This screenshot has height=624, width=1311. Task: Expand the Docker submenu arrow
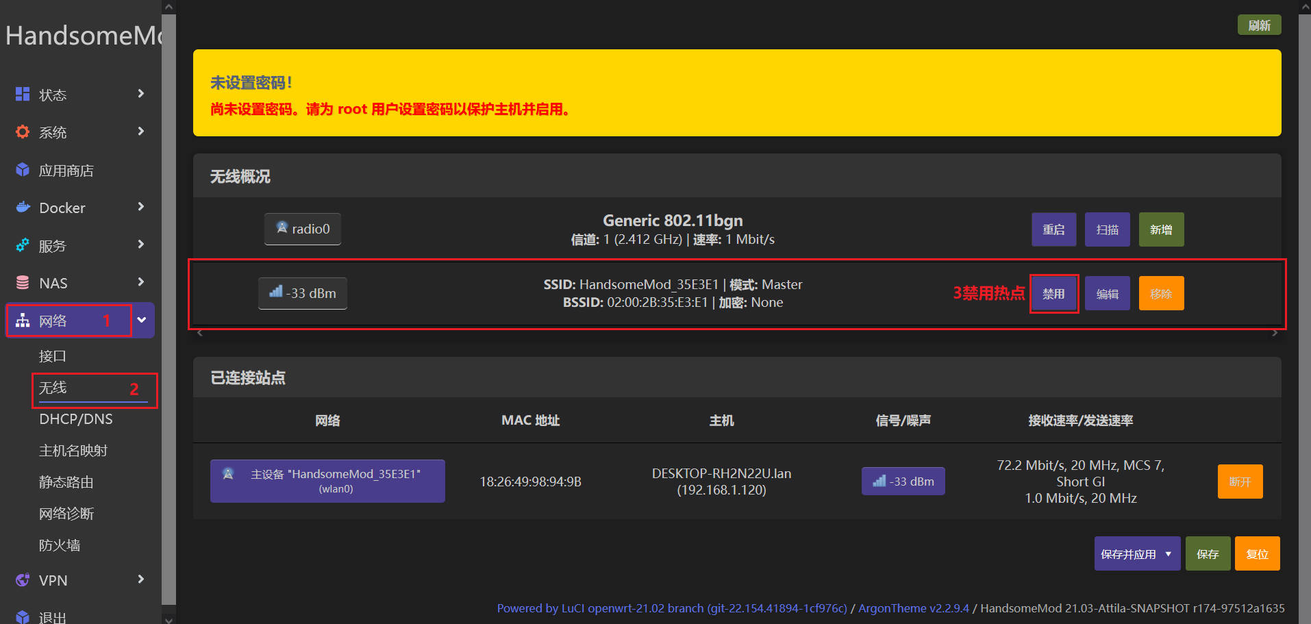tap(141, 207)
